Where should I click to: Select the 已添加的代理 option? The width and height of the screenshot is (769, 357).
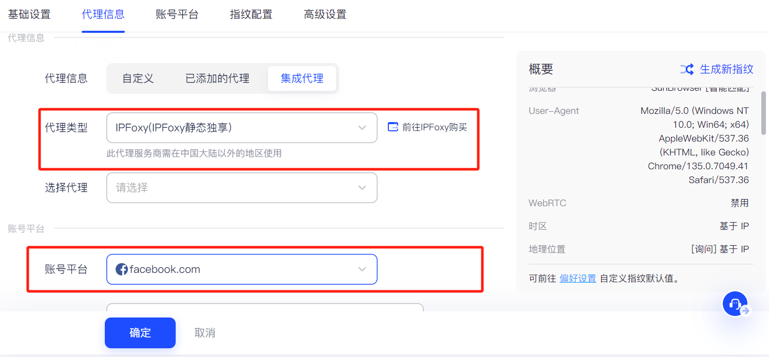[217, 78]
